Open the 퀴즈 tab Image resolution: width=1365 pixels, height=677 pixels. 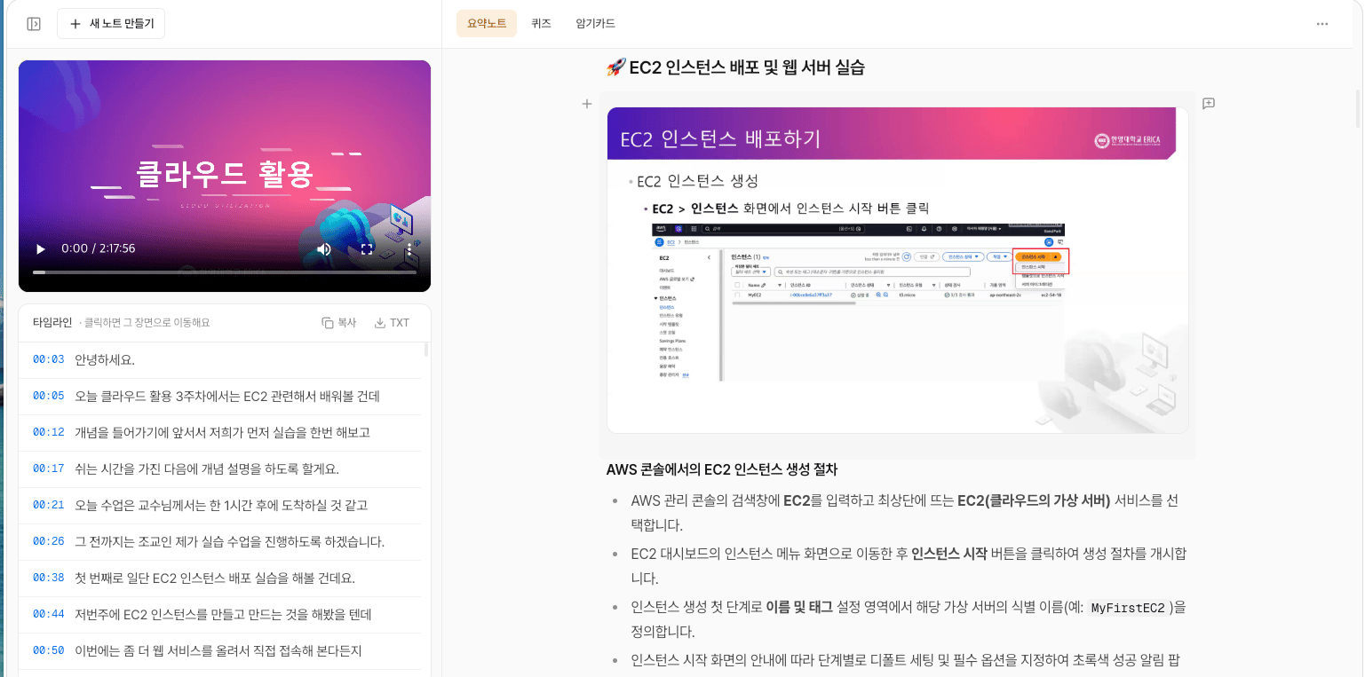coord(542,24)
